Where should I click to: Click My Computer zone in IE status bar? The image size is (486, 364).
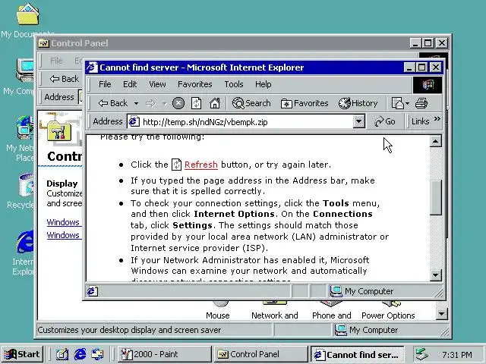361,291
